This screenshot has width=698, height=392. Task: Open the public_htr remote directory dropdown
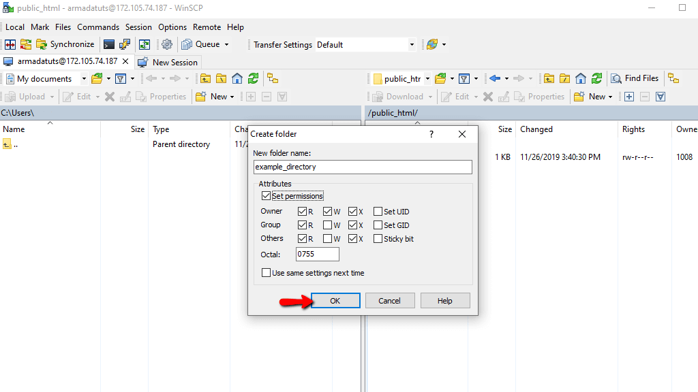click(x=427, y=79)
